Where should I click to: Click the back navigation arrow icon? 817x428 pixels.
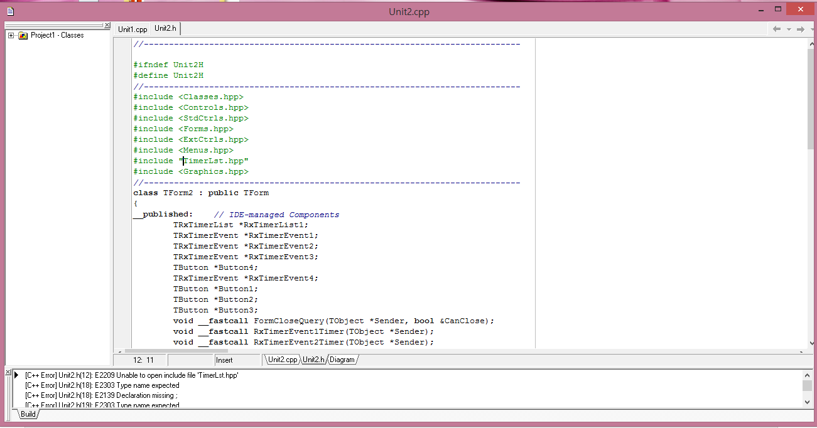[777, 29]
